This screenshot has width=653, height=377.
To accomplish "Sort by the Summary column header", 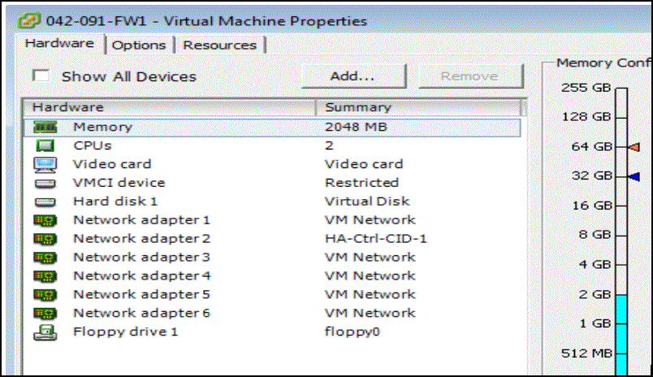I will (418, 107).
